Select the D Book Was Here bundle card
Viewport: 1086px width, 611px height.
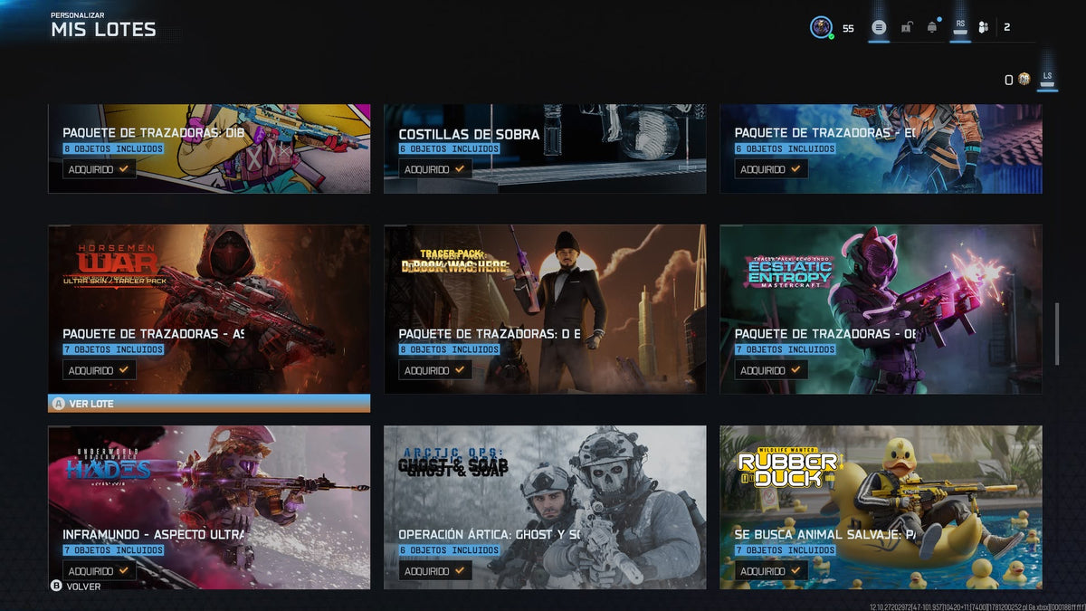pos(545,310)
